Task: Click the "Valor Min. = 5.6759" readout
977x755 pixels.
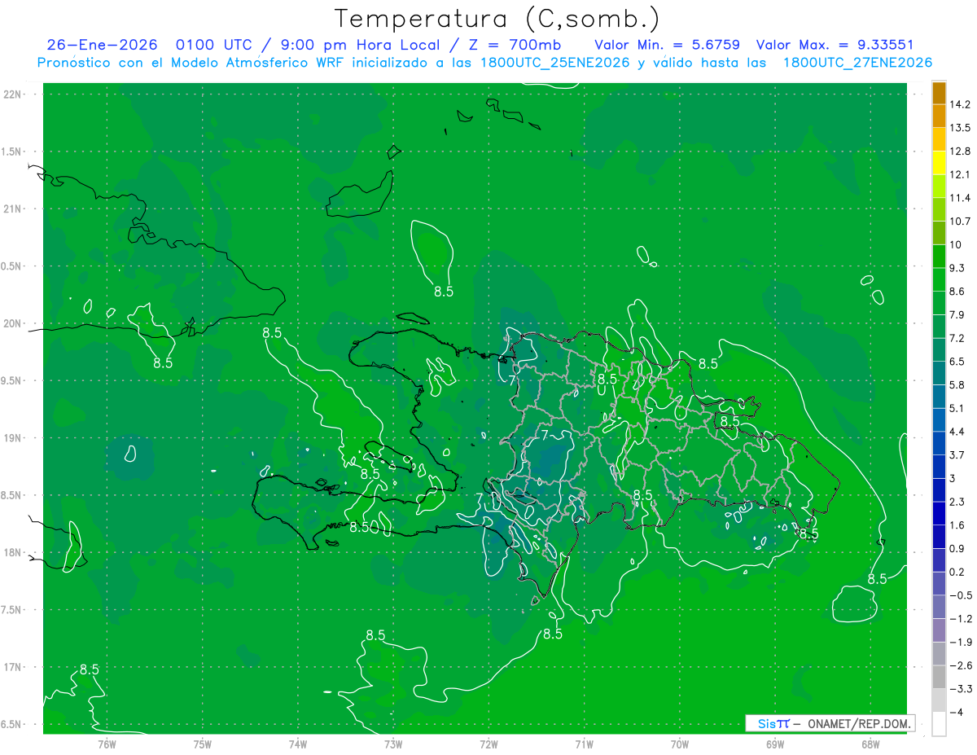Action: click(667, 45)
